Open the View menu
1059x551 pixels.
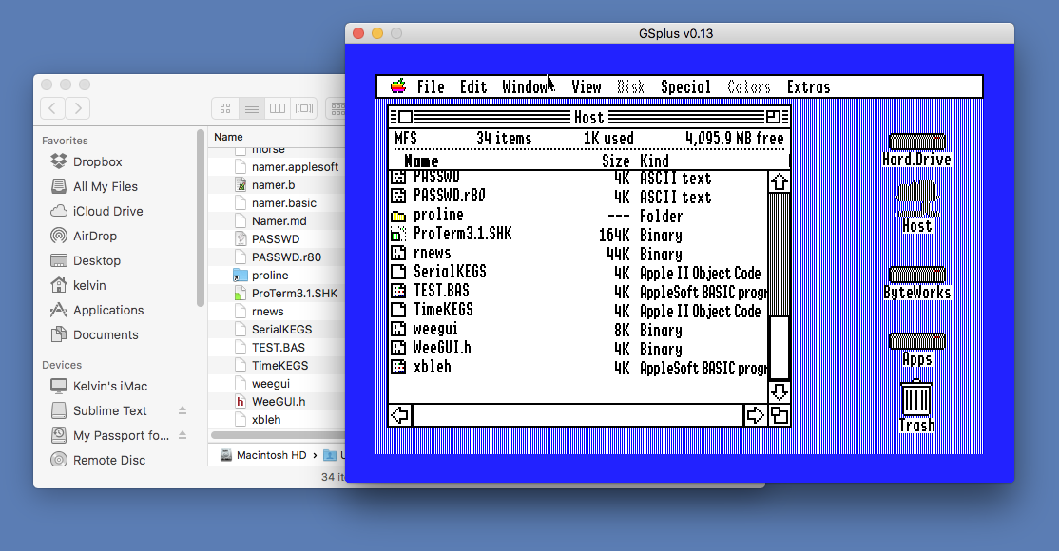[587, 86]
